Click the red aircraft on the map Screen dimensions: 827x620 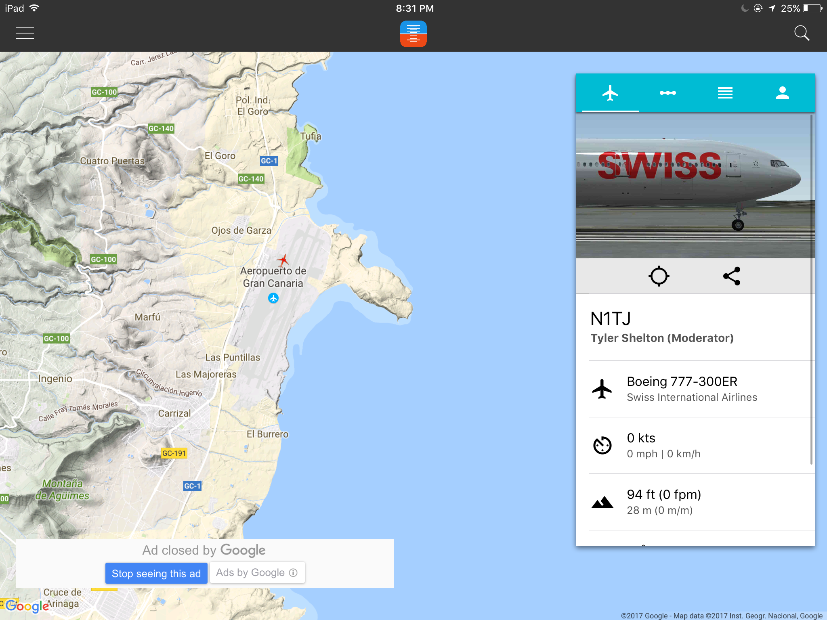point(283,260)
